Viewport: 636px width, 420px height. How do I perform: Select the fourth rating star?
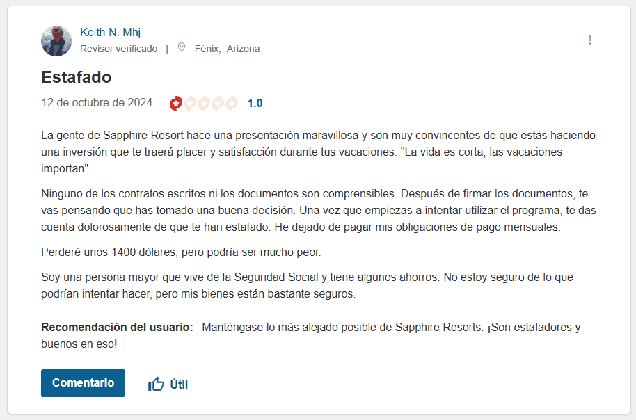tap(218, 104)
